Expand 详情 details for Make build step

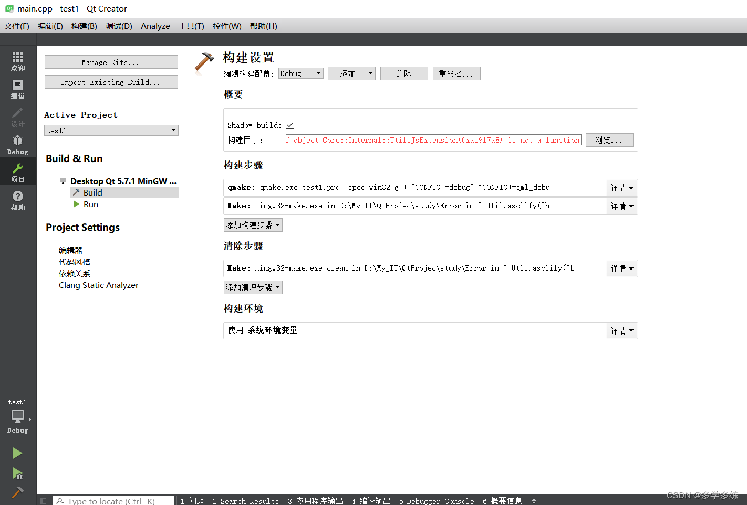point(622,206)
